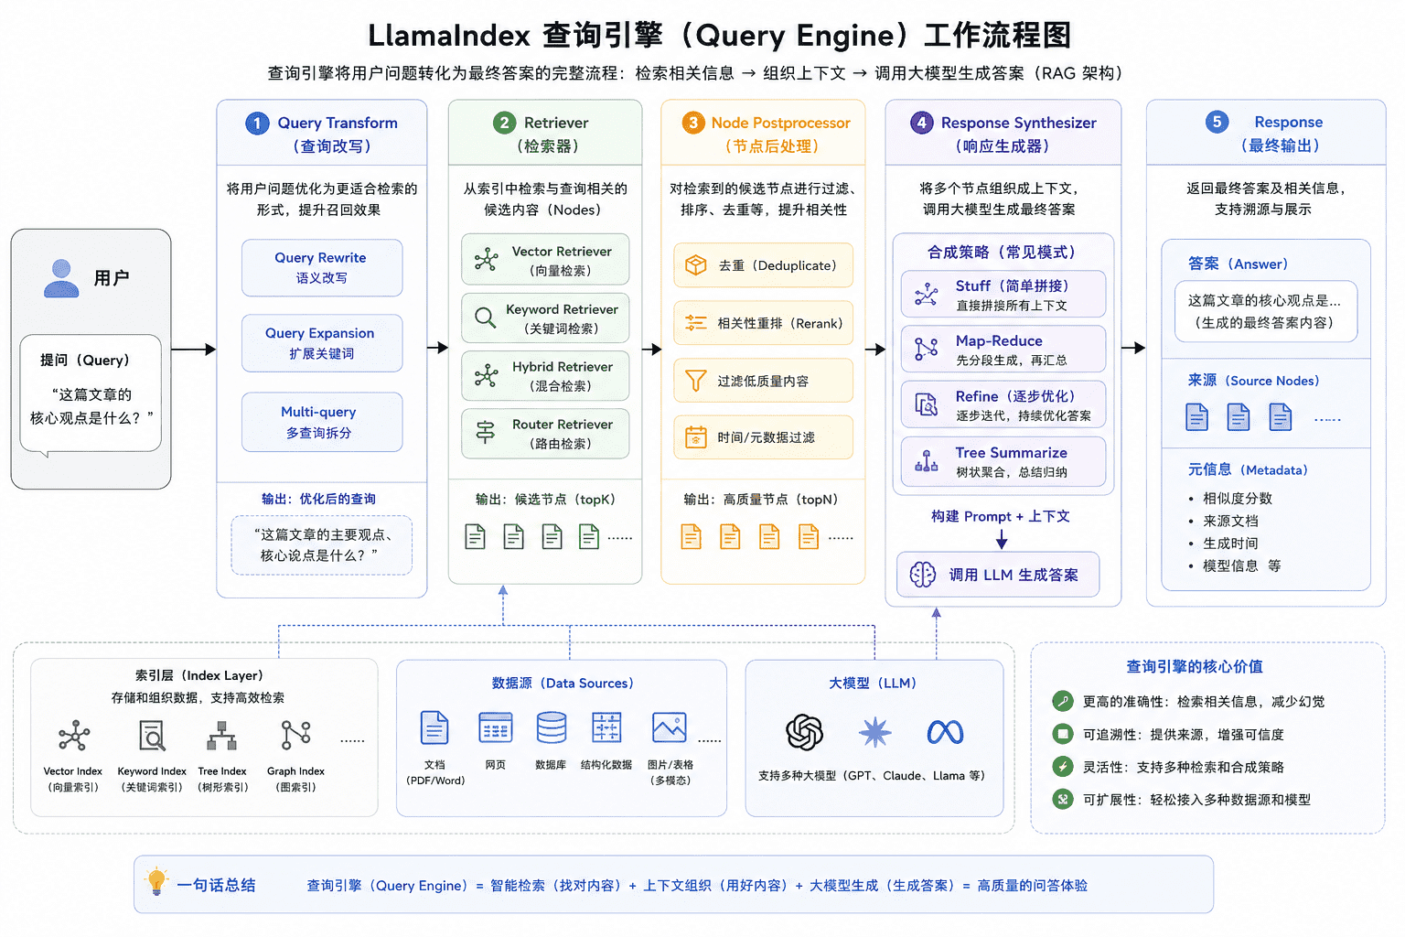Click the LLM brain icon
The height and width of the screenshot is (937, 1405).
pyautogui.click(x=923, y=575)
